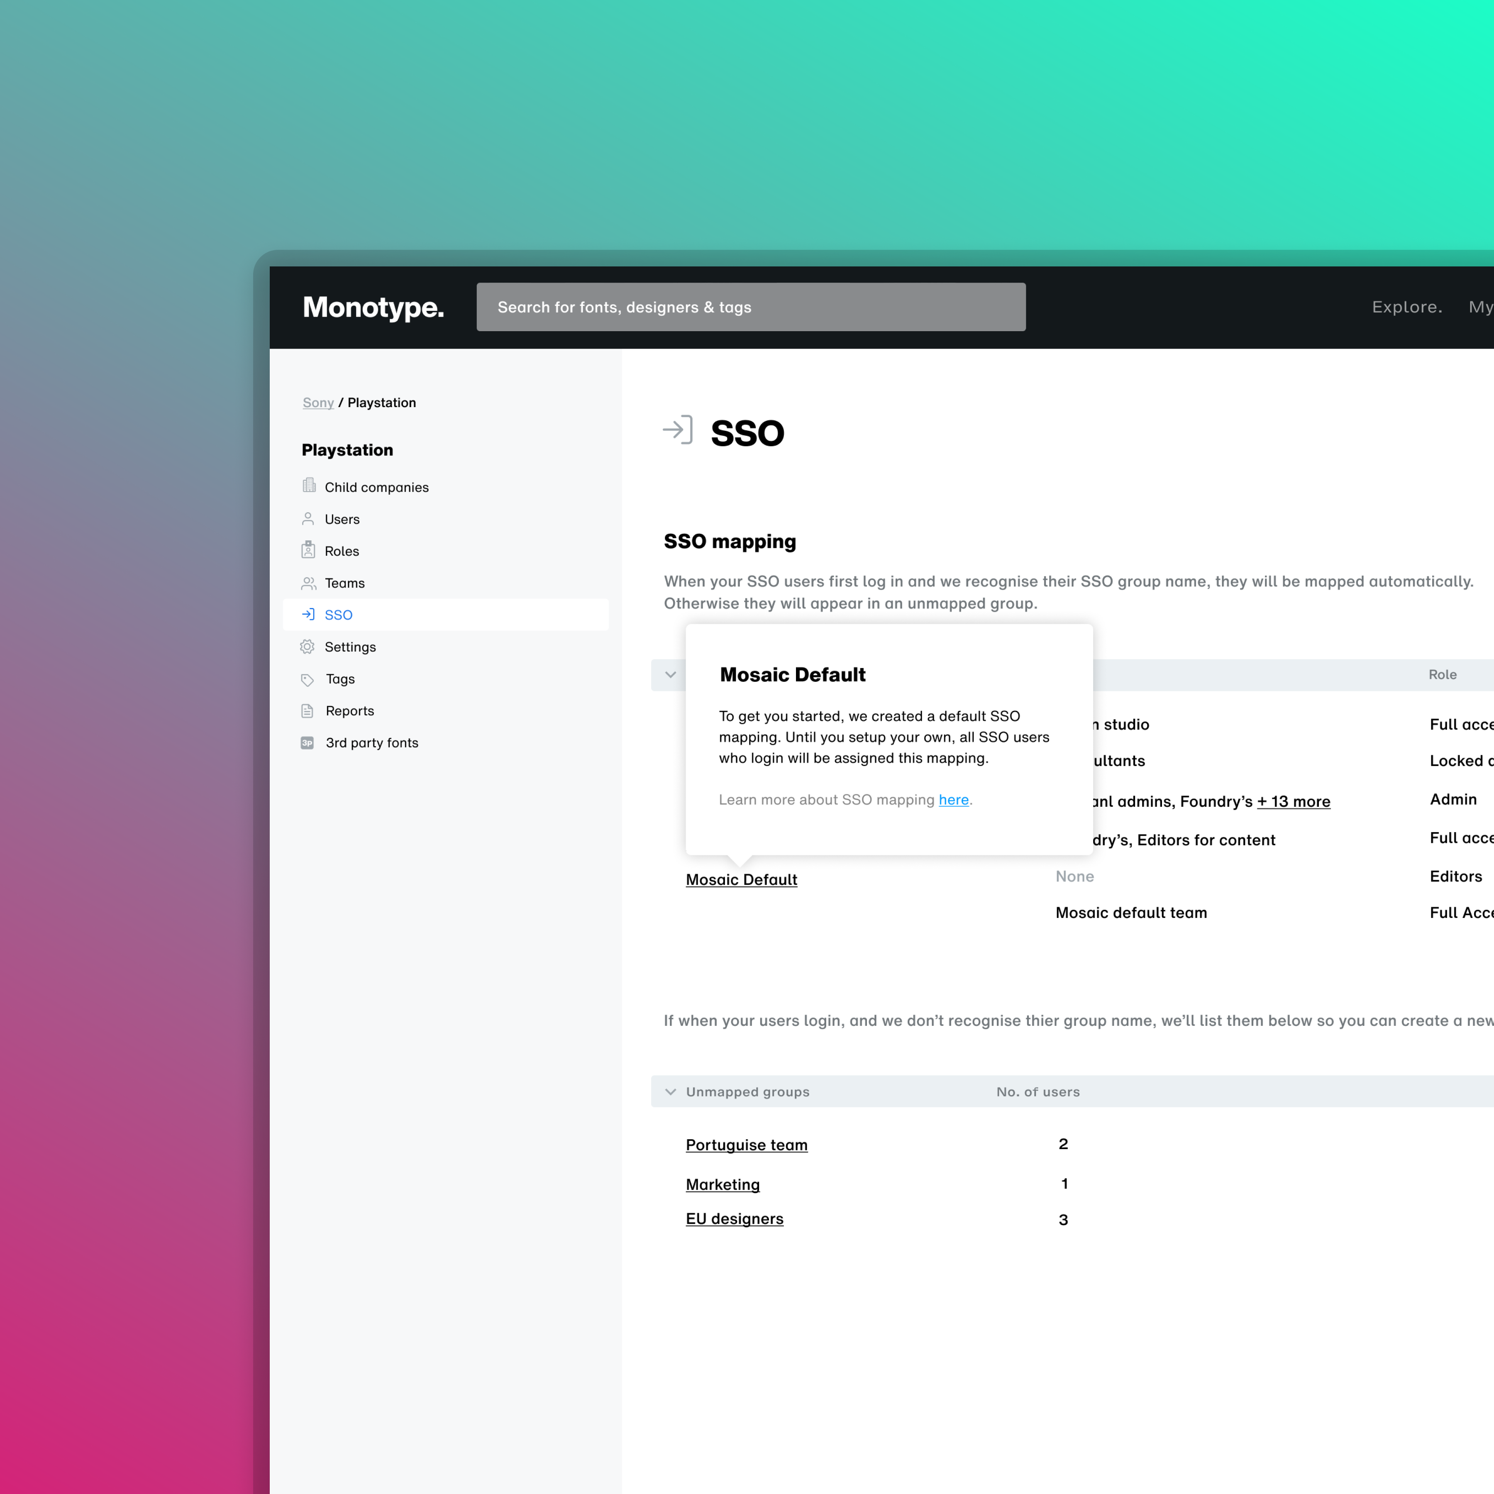Click the Child companies building icon

pyautogui.click(x=308, y=486)
